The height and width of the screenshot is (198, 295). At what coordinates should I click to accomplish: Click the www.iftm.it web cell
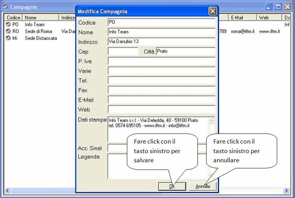269,31
